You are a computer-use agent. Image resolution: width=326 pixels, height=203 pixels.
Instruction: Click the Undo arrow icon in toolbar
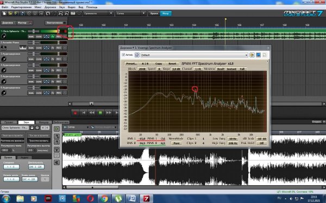[48, 14]
